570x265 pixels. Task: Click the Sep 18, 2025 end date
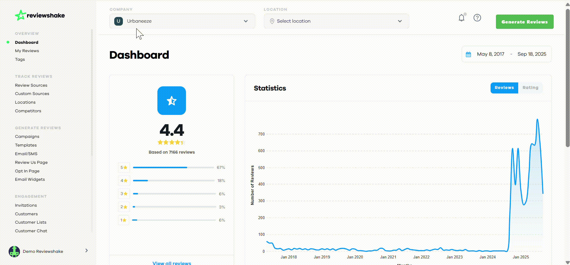pyautogui.click(x=532, y=54)
